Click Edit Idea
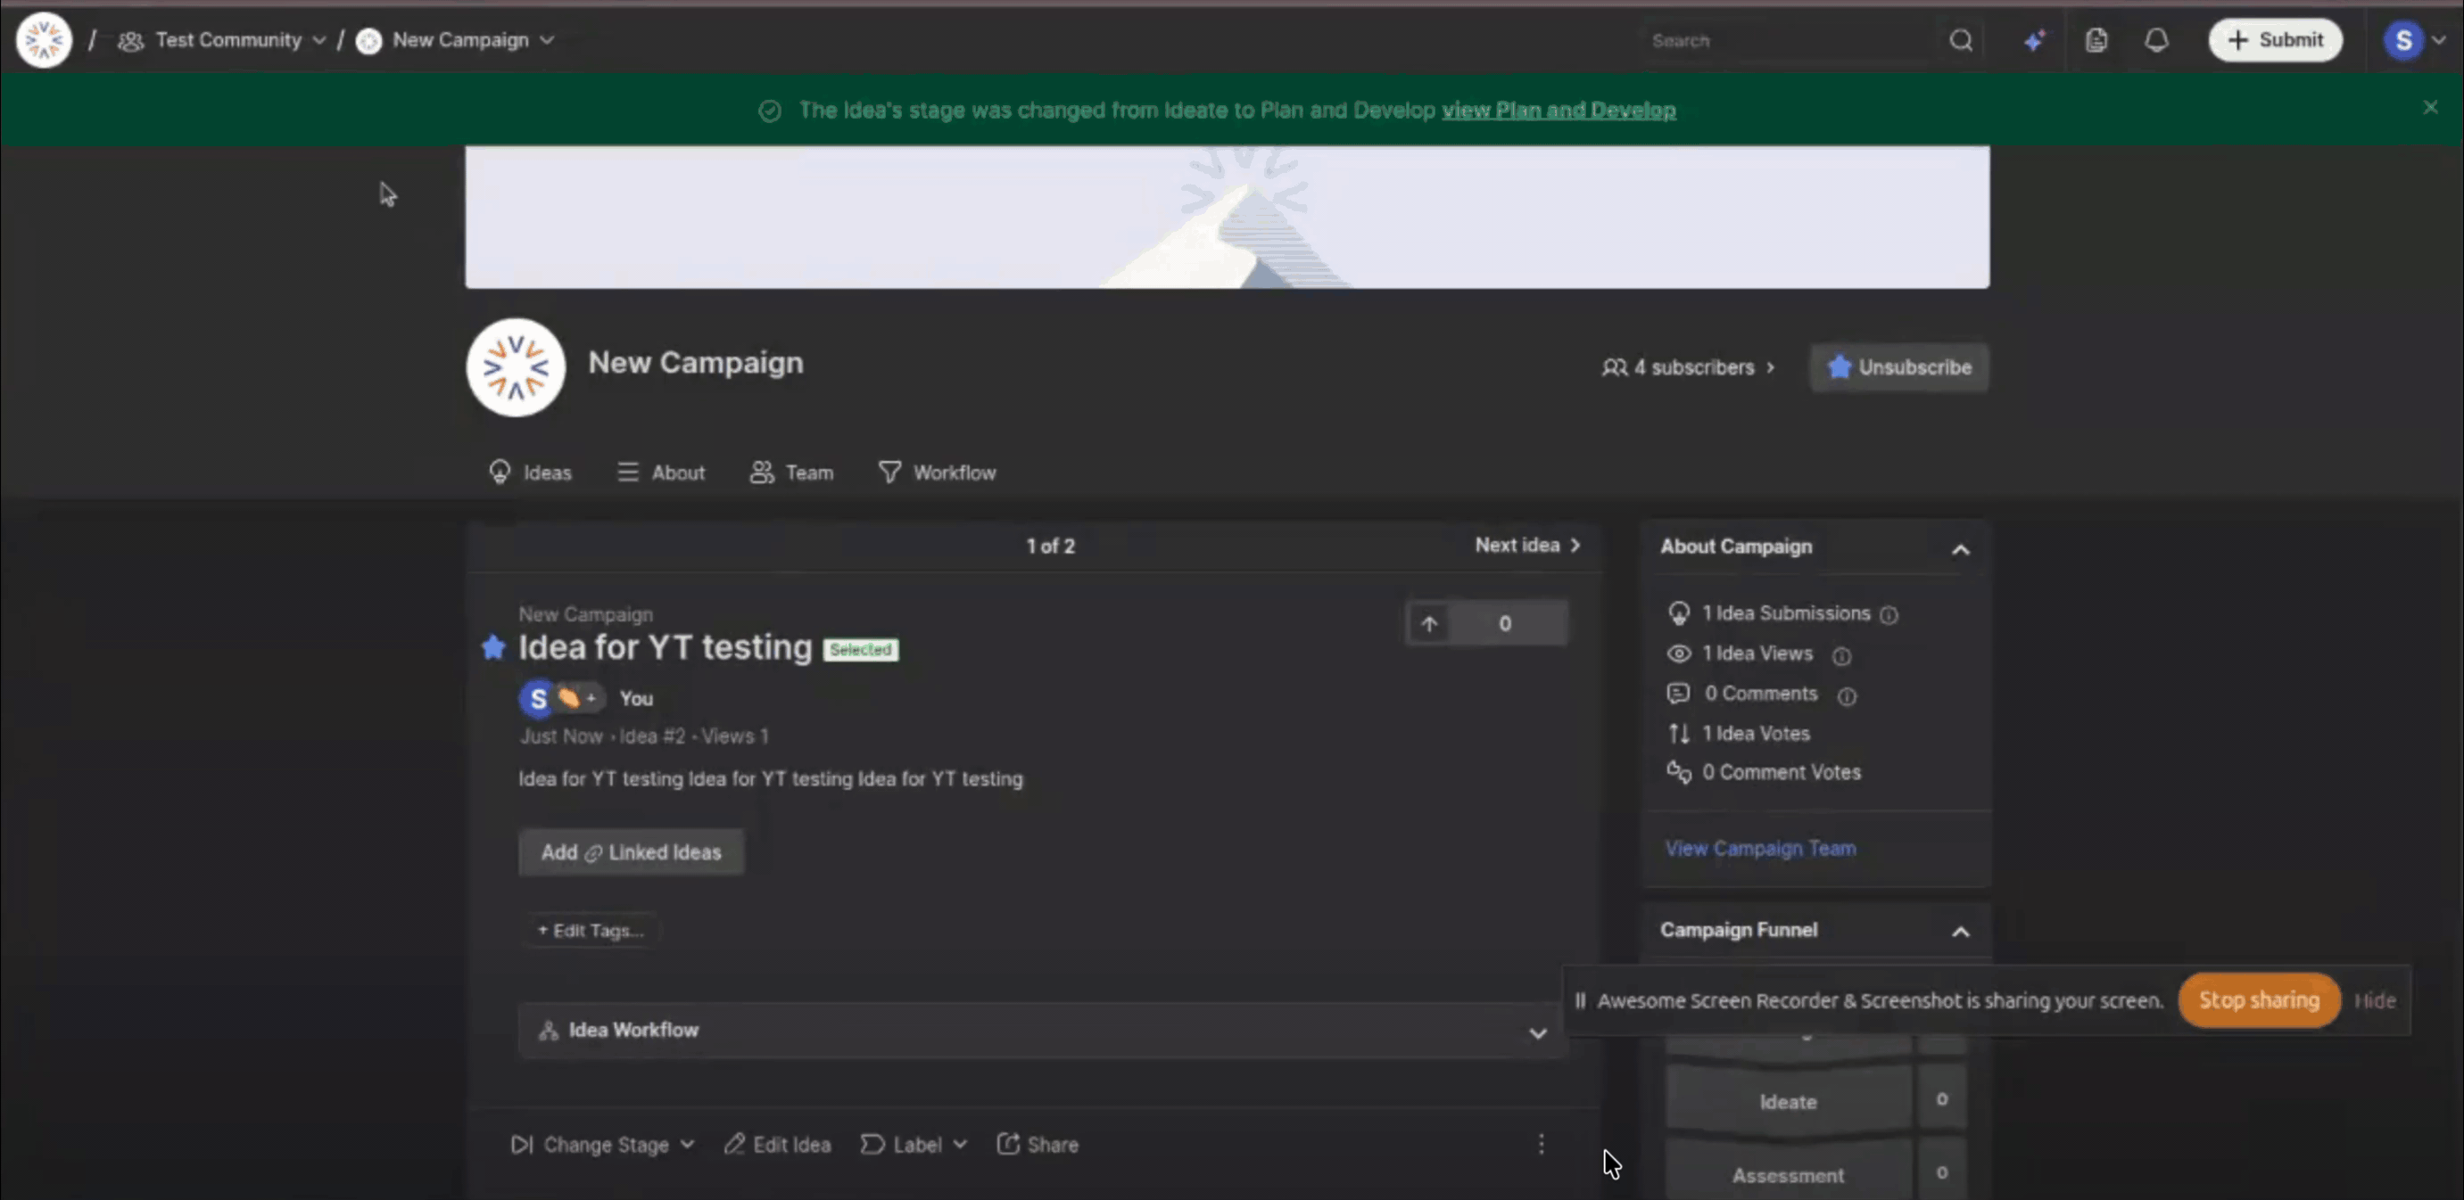This screenshot has width=2464, height=1200. 777,1145
